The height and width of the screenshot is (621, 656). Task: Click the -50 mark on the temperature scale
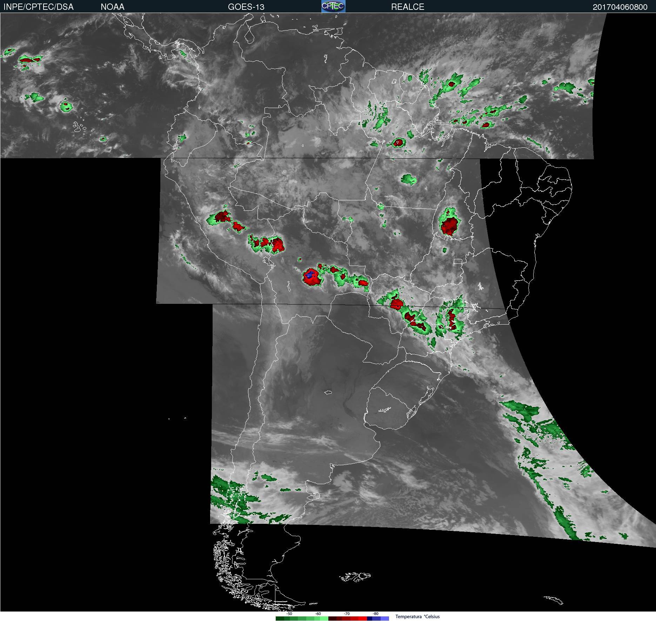click(x=289, y=614)
